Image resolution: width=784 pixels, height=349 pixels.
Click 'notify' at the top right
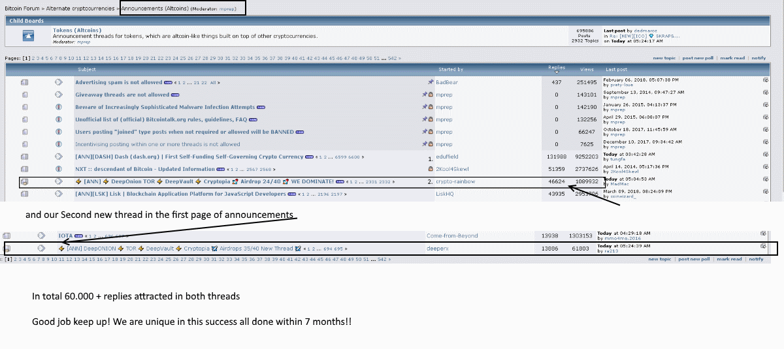[x=758, y=58]
